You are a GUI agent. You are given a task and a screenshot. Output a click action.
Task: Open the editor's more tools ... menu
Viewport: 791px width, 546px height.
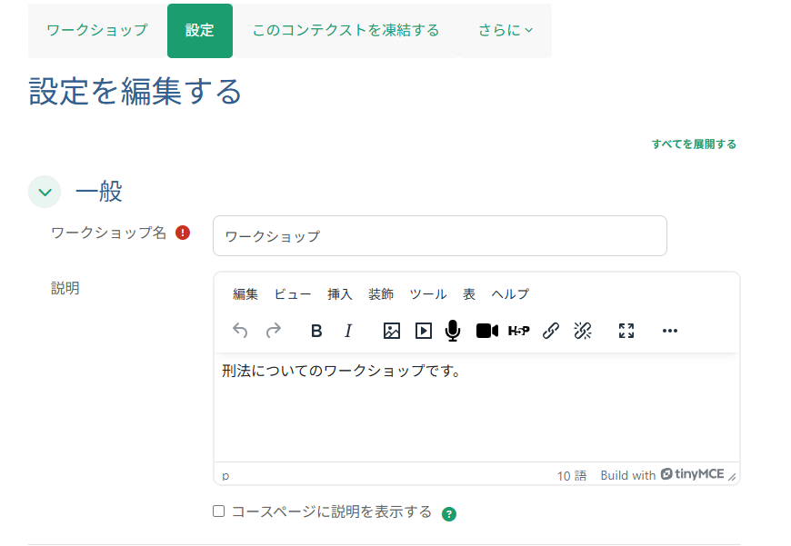click(x=670, y=331)
